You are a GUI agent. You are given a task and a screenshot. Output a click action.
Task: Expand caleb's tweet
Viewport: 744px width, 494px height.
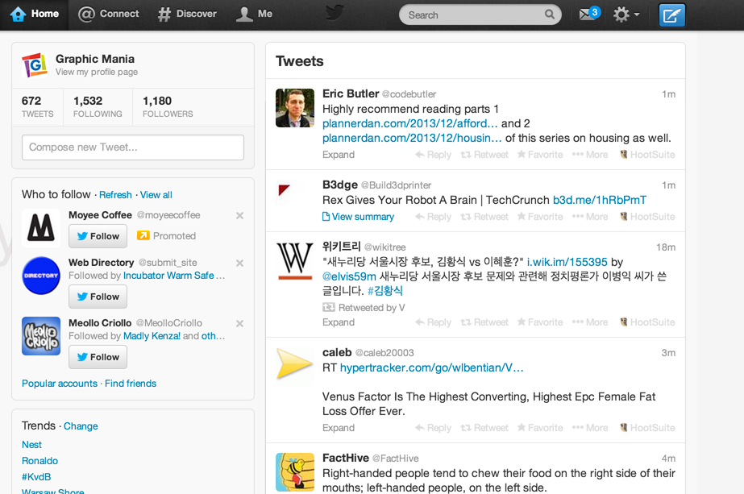pyautogui.click(x=339, y=428)
